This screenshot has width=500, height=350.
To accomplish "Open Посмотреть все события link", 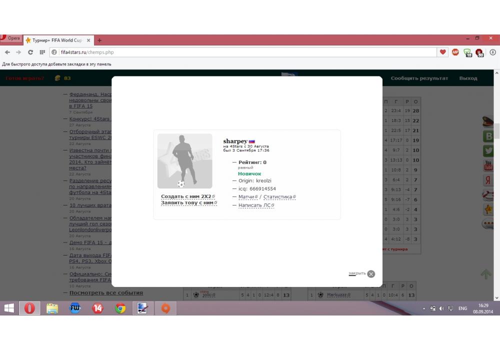I will pyautogui.click(x=106, y=292).
